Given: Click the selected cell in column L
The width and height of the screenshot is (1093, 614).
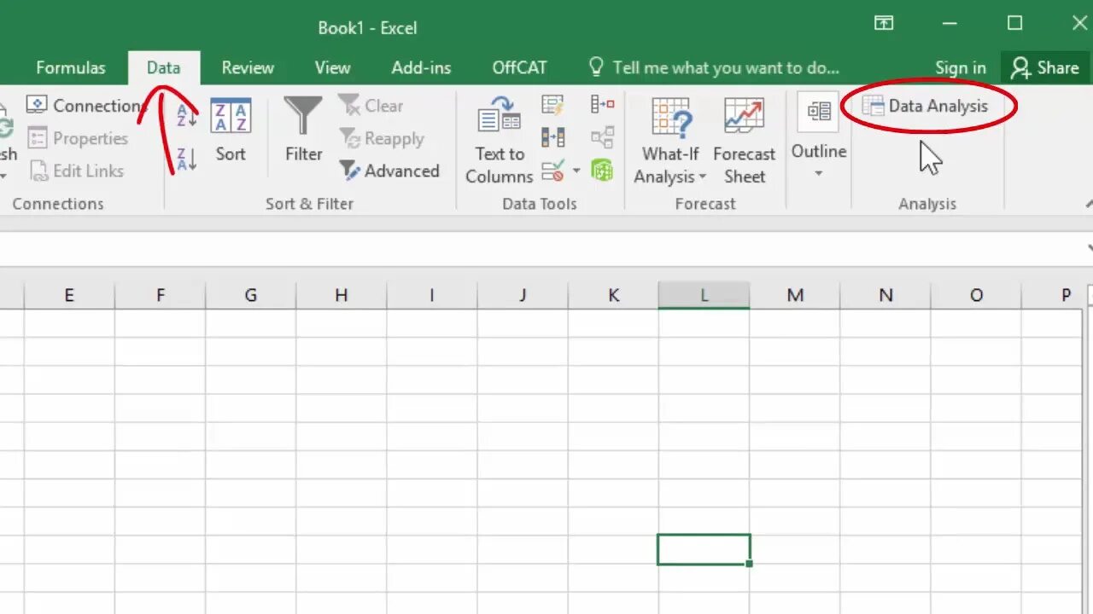Looking at the screenshot, I should 704,549.
